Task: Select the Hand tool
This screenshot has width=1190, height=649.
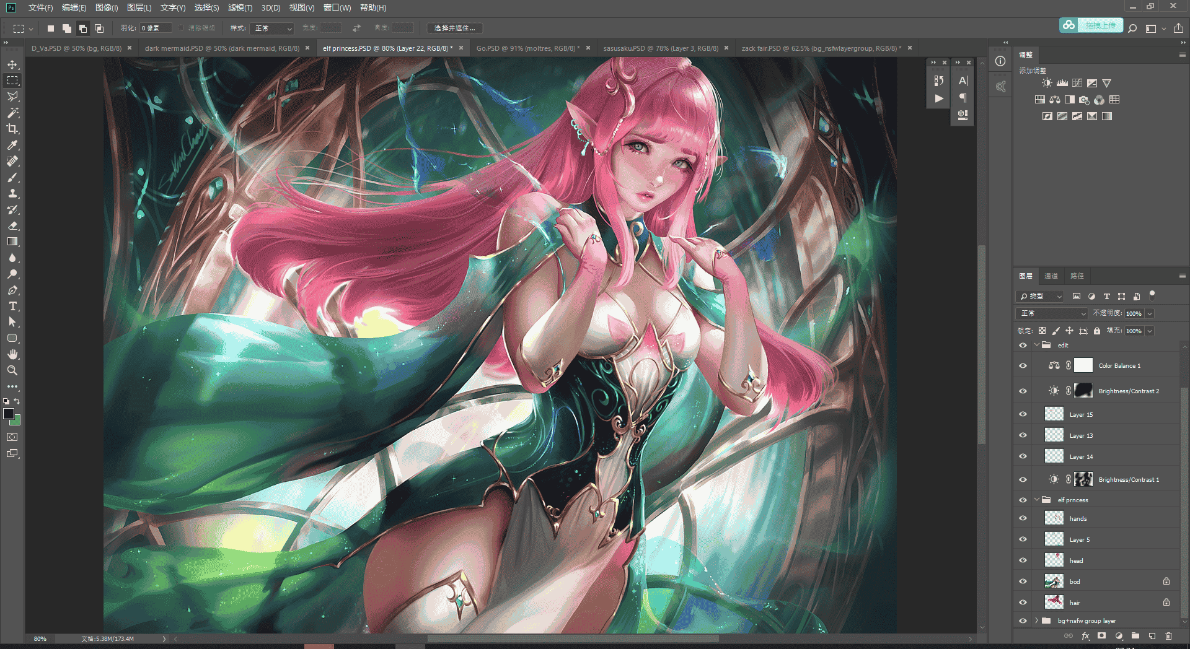Action: (x=12, y=354)
